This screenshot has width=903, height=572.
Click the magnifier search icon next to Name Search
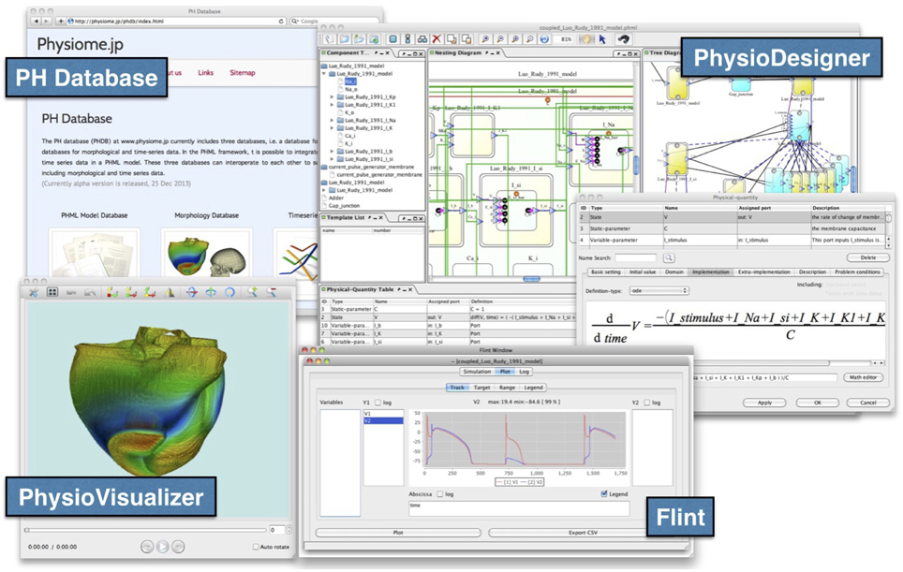(x=669, y=257)
